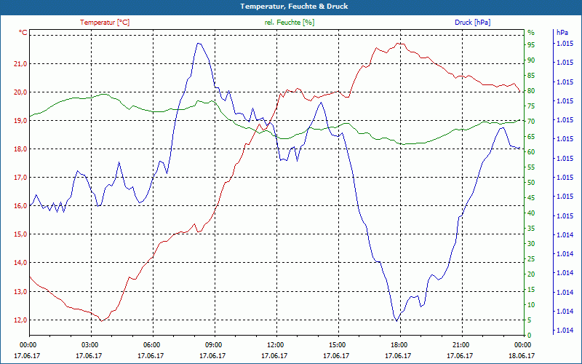Click the '40' humidity axis tick

(x=531, y=213)
